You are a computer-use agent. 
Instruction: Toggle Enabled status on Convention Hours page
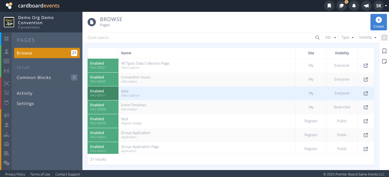103,79
